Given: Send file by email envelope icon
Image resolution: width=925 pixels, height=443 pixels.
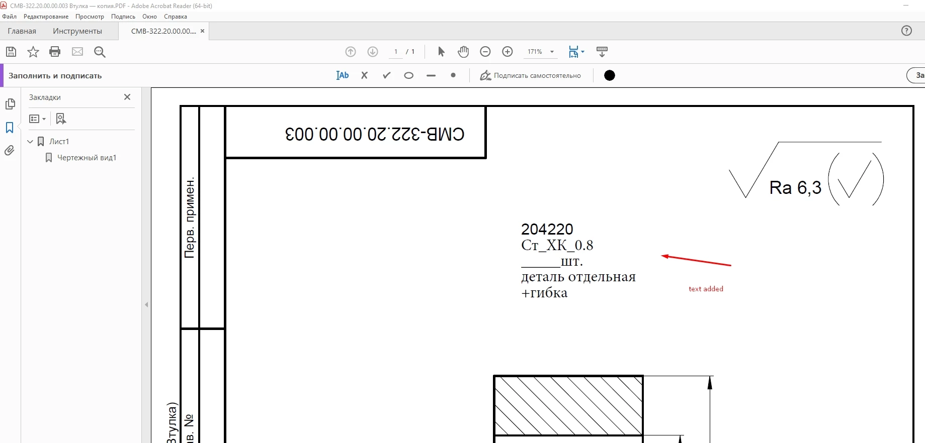Looking at the screenshot, I should click(77, 52).
